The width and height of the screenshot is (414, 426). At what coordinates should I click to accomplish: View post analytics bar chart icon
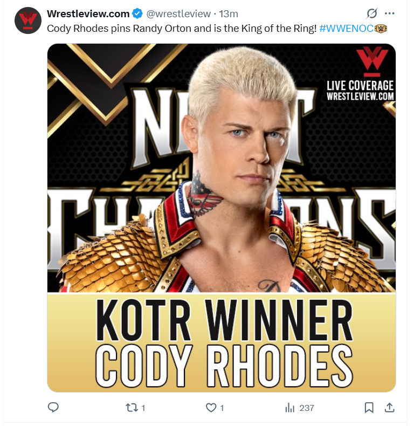(289, 408)
